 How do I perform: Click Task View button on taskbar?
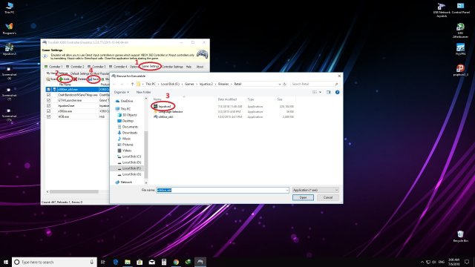(103, 262)
